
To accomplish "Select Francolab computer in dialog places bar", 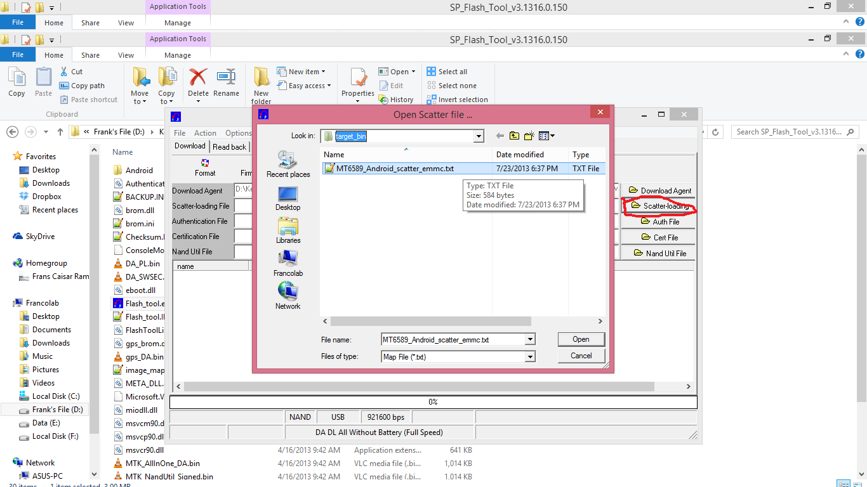I will point(288,264).
